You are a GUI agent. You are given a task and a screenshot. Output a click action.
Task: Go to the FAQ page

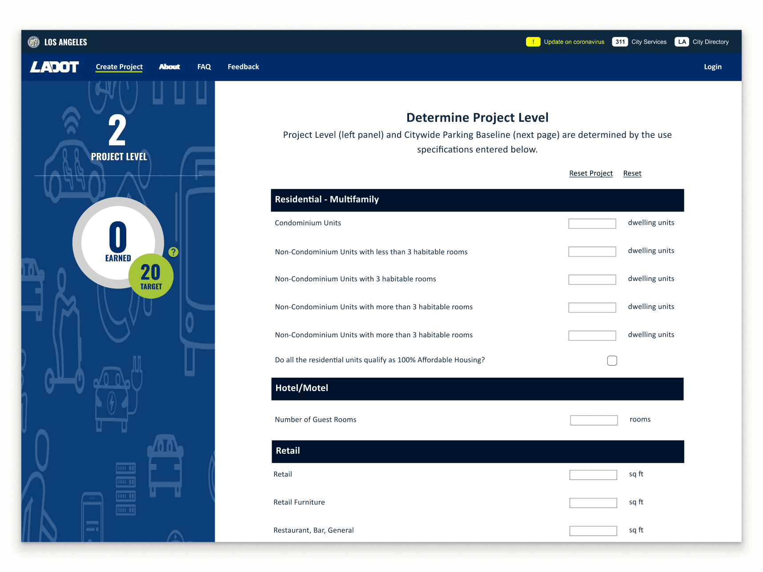point(204,67)
